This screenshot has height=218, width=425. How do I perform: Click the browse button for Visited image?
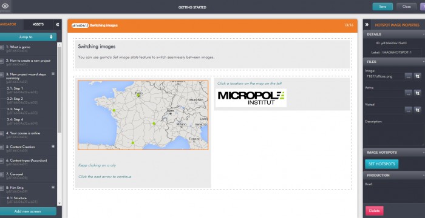coord(409,110)
